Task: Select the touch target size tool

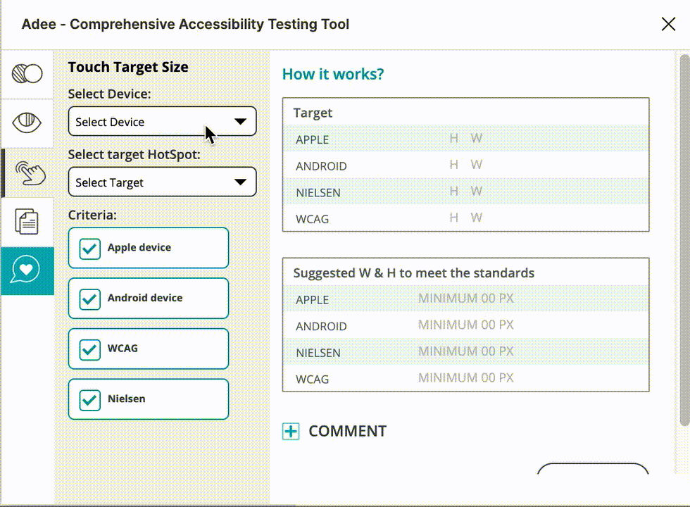Action: (x=27, y=172)
